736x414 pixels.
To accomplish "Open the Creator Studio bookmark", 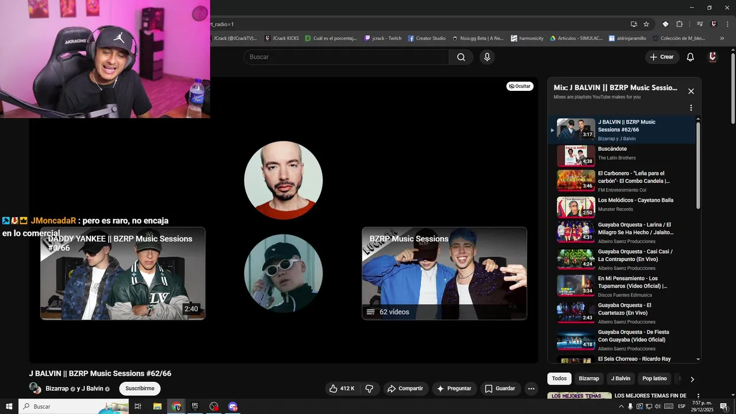I will (x=427, y=39).
